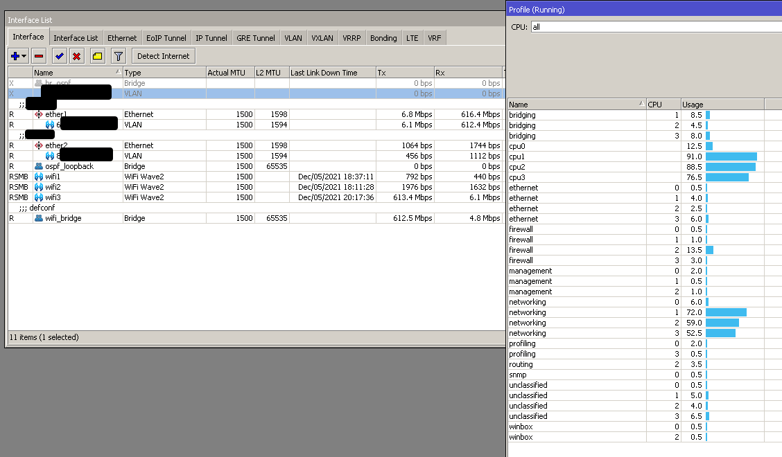Click the wifi2 interface icon
Viewport: 782px width, 457px height.
[39, 187]
